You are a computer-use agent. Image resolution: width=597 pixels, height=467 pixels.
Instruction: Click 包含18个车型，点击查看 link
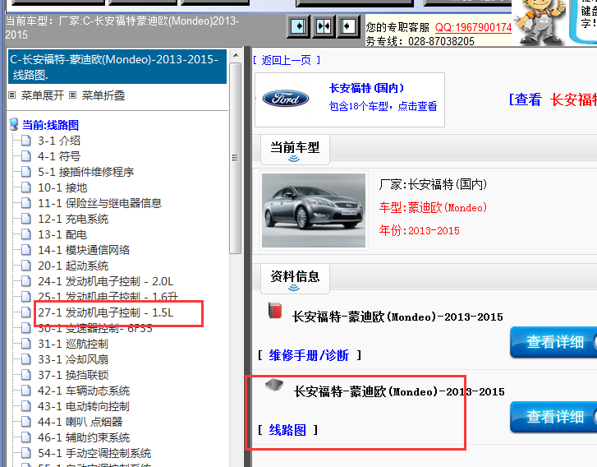(x=383, y=106)
